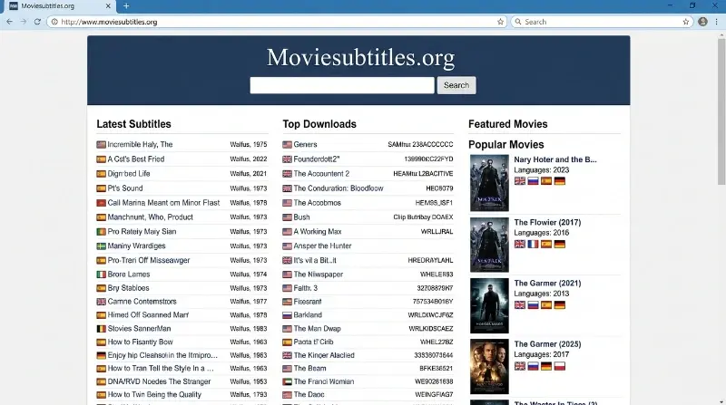Image resolution: width=726 pixels, height=405 pixels.
Task: Select French flag under The Flowier (2017)
Action: point(534,244)
